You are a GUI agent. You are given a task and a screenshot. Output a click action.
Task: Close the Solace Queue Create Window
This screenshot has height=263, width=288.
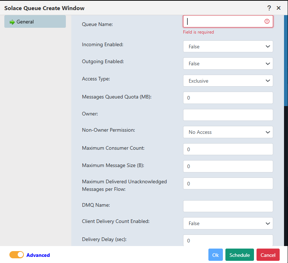[279, 8]
